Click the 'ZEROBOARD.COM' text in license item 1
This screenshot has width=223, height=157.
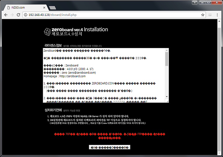pyautogui.click(x=103, y=83)
